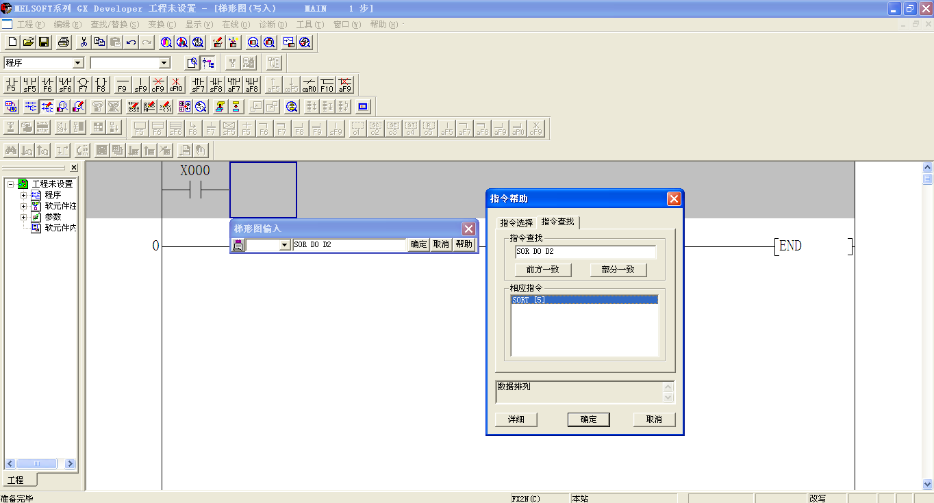The image size is (934, 503).
Task: Select the application instruction F8 bracket icon
Action: pyautogui.click(x=101, y=85)
